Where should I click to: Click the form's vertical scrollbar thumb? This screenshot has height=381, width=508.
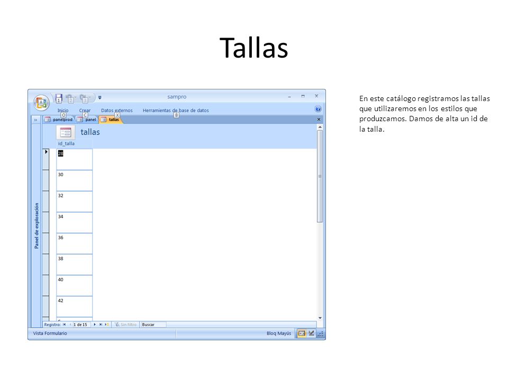tap(320, 176)
